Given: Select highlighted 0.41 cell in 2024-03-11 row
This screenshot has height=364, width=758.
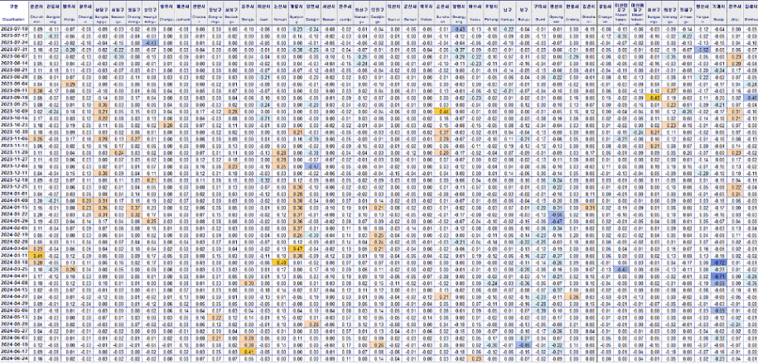Looking at the screenshot, I should tap(36, 255).
